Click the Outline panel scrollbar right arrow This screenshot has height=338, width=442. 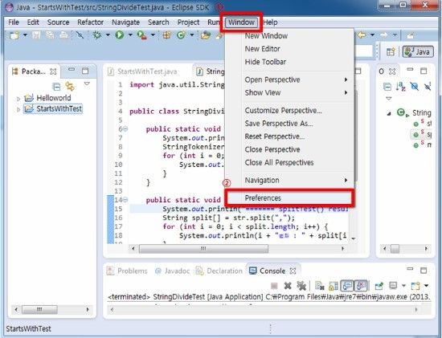click(x=426, y=249)
